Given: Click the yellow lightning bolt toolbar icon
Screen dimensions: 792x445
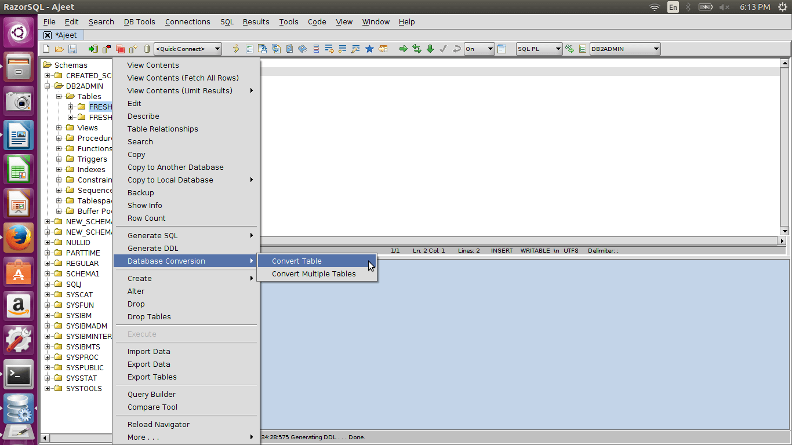Looking at the screenshot, I should 236,49.
